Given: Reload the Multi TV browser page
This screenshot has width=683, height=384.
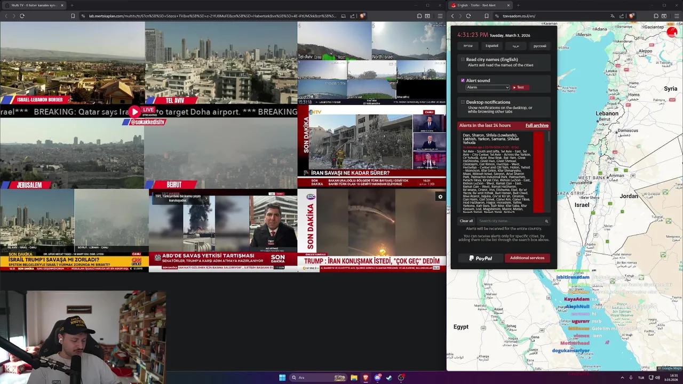Looking at the screenshot, I should 22,16.
